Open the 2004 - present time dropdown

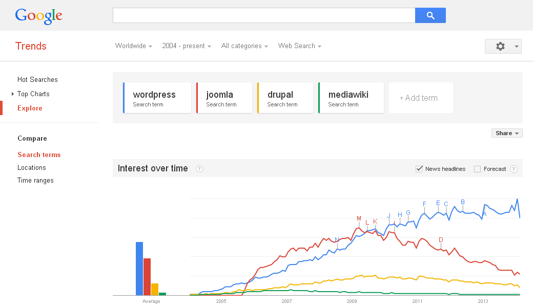(186, 46)
